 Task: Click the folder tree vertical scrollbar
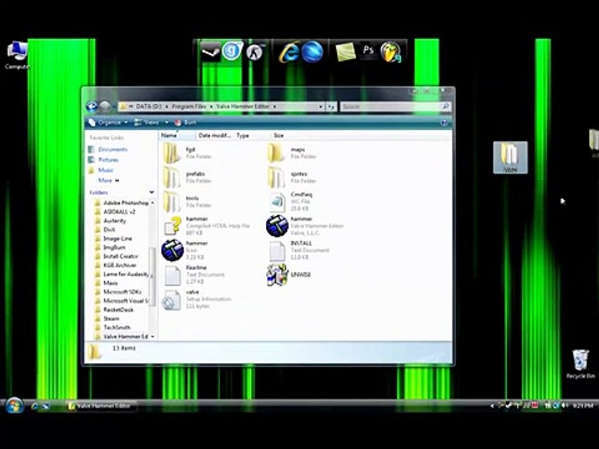pyautogui.click(x=152, y=269)
